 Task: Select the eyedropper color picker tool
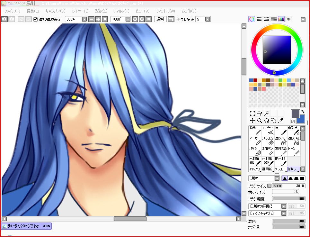click(x=281, y=121)
